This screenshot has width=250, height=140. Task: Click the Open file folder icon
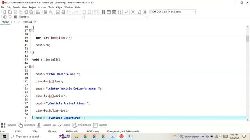pos(10,12)
